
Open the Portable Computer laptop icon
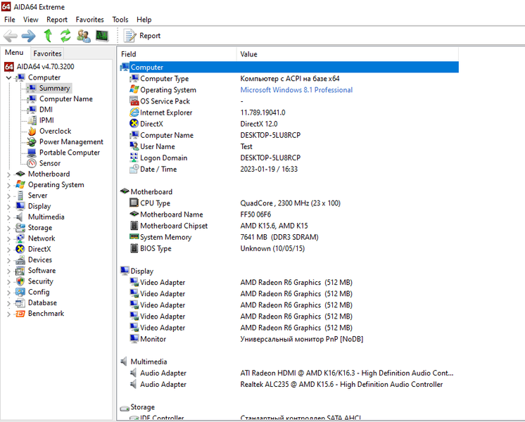coord(32,153)
